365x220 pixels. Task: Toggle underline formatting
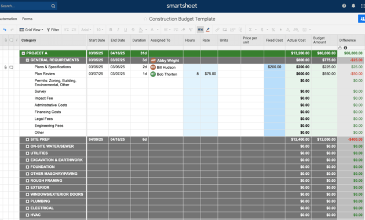click(126, 30)
